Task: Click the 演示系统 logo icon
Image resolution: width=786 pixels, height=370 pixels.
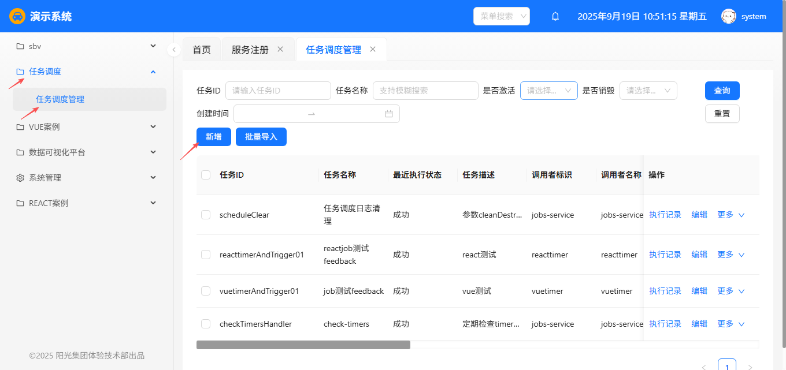Action: pos(17,16)
